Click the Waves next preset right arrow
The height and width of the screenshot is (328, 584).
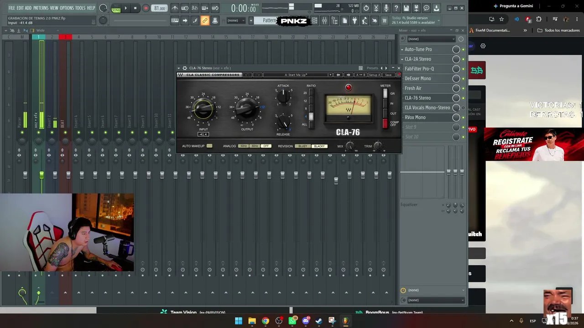point(348,75)
